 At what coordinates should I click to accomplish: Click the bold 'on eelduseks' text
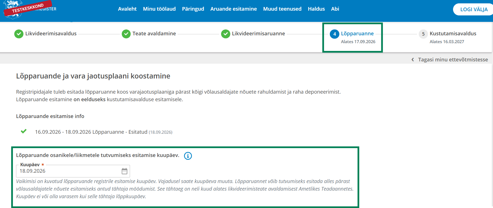tap(89, 99)
